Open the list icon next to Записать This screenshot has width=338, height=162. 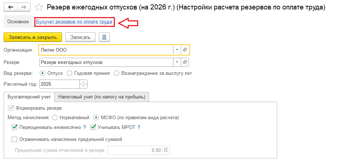[105, 37]
